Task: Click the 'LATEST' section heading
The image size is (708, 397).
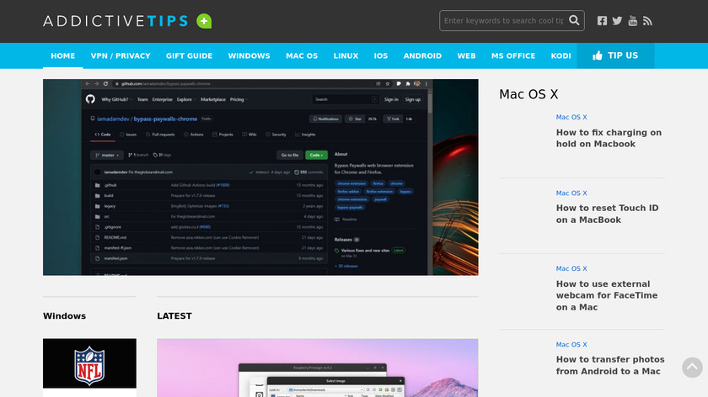Action: [174, 316]
